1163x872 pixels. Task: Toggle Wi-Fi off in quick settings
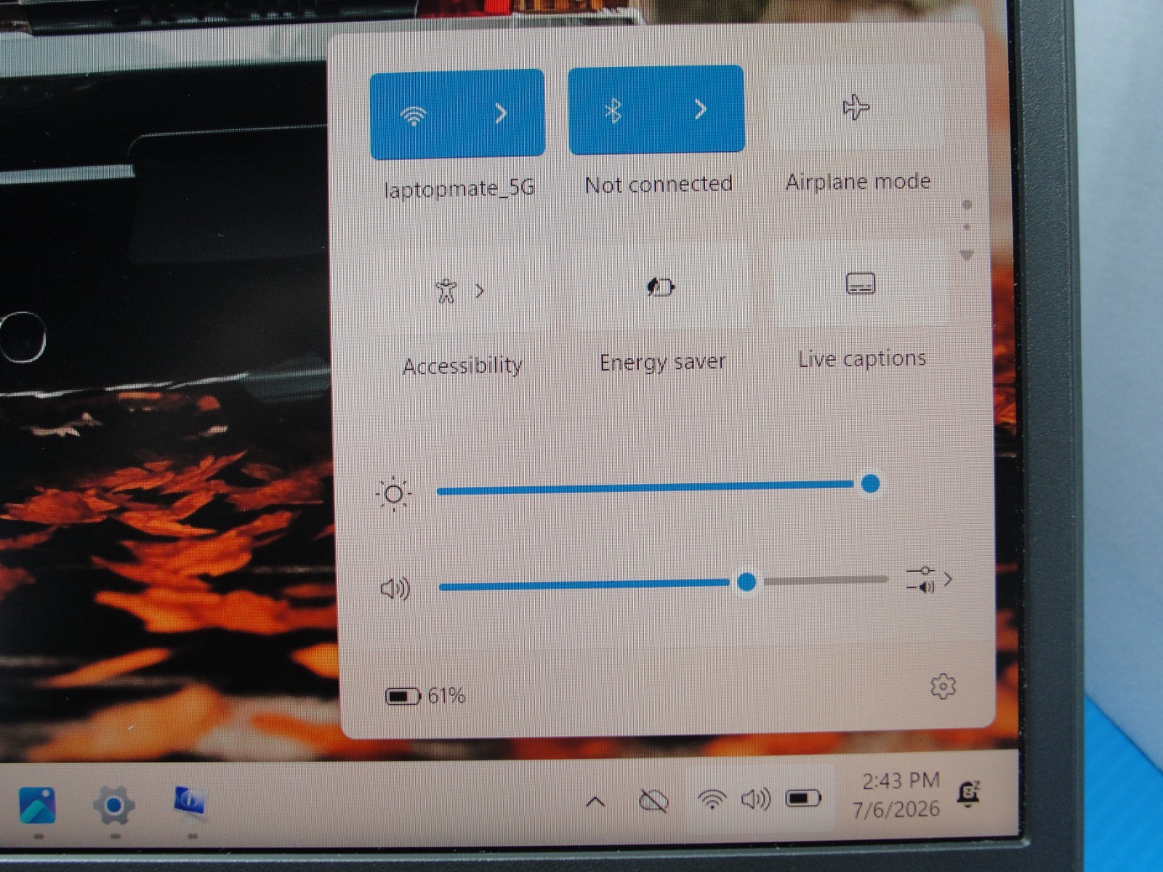point(414,115)
